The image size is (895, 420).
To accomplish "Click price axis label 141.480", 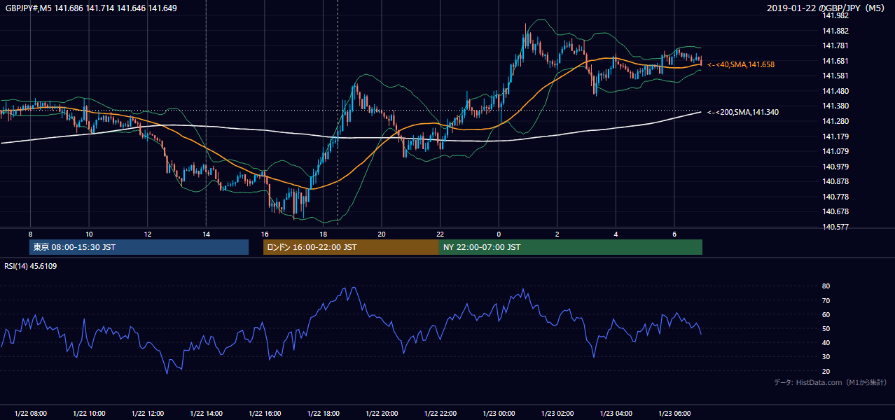I will 834,91.
